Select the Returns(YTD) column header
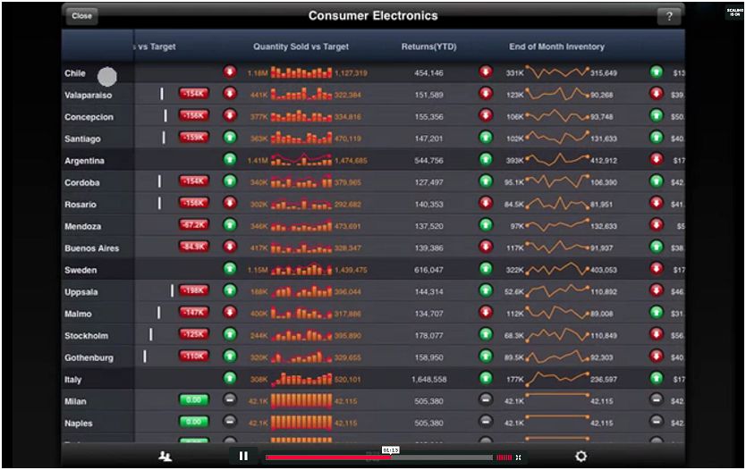Image resolution: width=746 pixels, height=470 pixels. pyautogui.click(x=428, y=46)
